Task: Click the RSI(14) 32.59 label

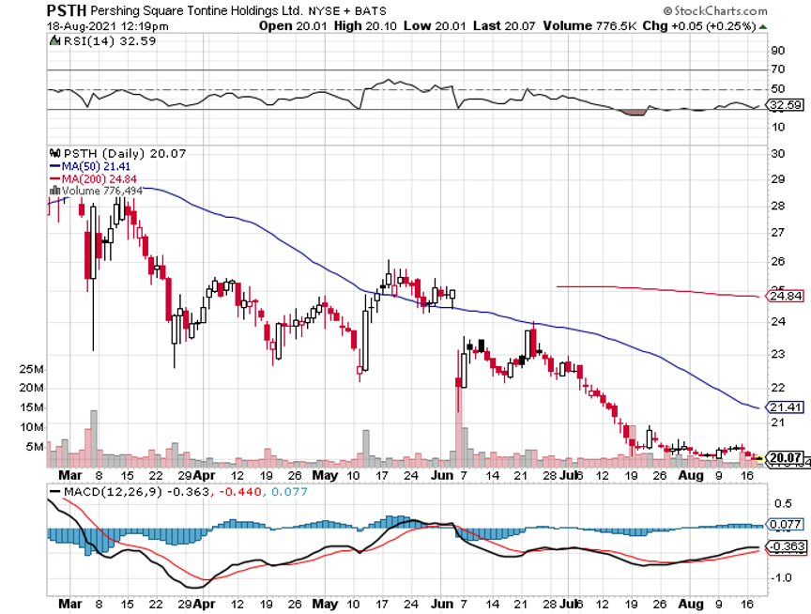Action: (109, 41)
